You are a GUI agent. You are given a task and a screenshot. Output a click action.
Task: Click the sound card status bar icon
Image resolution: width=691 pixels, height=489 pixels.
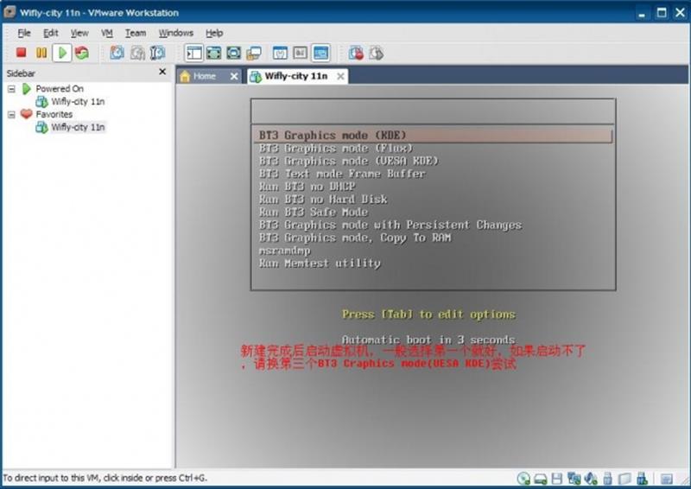(591, 479)
